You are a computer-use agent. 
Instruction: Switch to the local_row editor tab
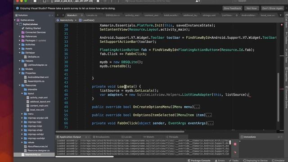[x=268, y=15]
